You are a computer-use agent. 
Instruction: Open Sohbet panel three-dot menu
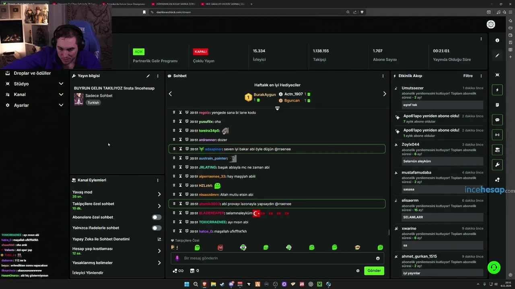tap(383, 76)
